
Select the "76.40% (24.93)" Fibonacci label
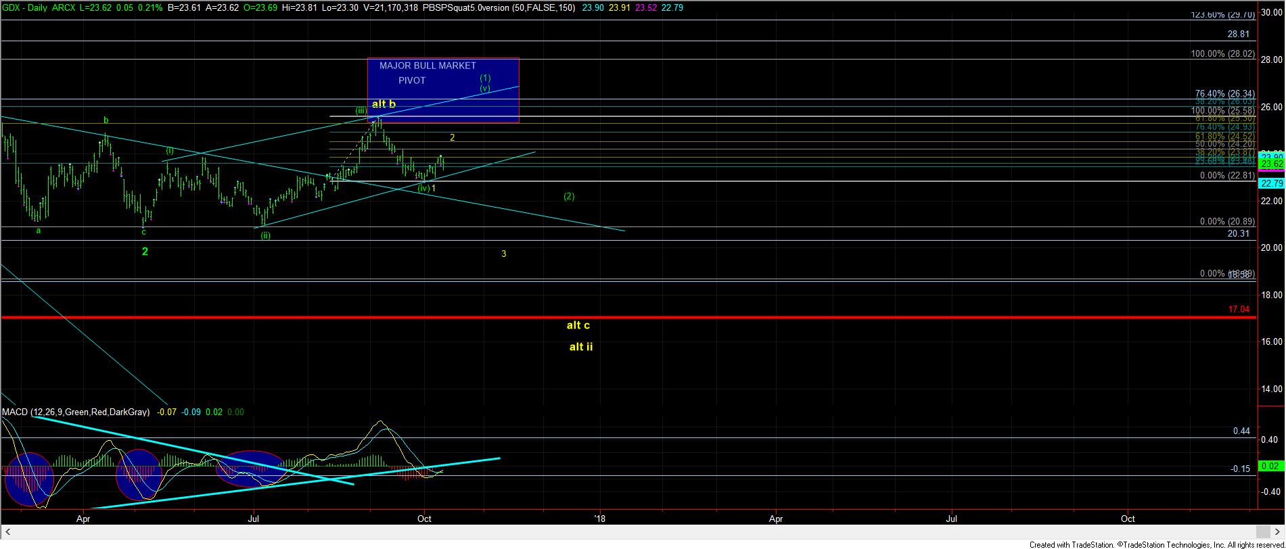1225,127
